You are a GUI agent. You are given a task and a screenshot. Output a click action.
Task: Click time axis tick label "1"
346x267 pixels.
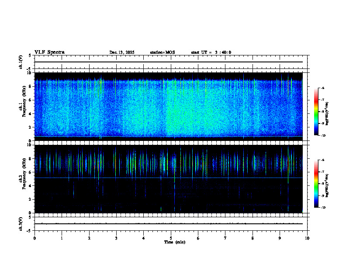click(x=62, y=238)
